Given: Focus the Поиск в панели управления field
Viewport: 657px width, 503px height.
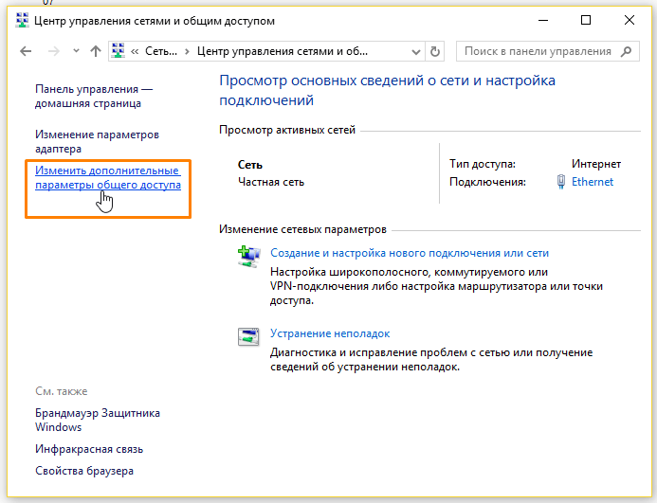Looking at the screenshot, I should 538,51.
